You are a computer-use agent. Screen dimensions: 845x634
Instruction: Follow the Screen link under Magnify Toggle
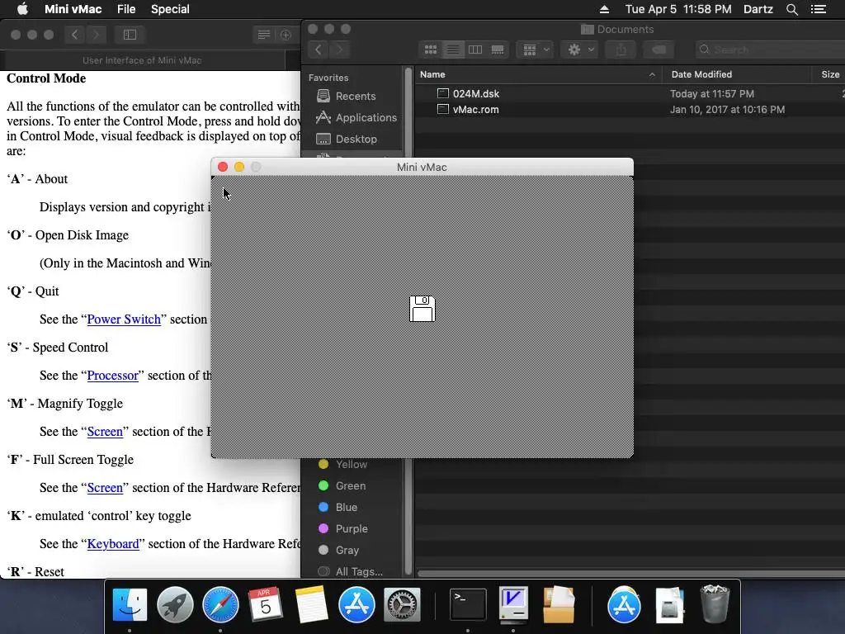pyautogui.click(x=105, y=431)
